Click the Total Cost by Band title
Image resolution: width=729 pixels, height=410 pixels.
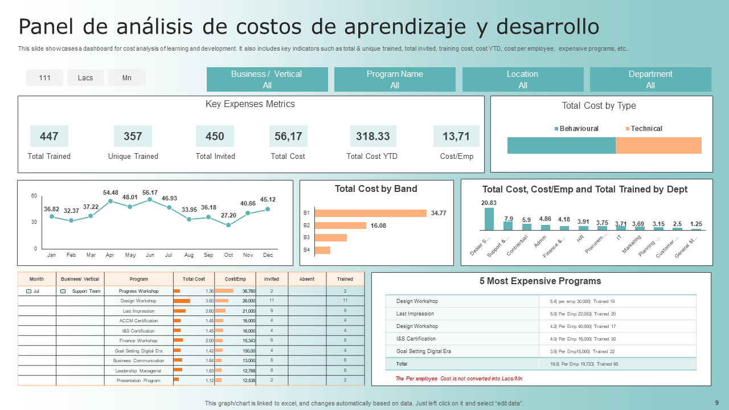coord(376,188)
